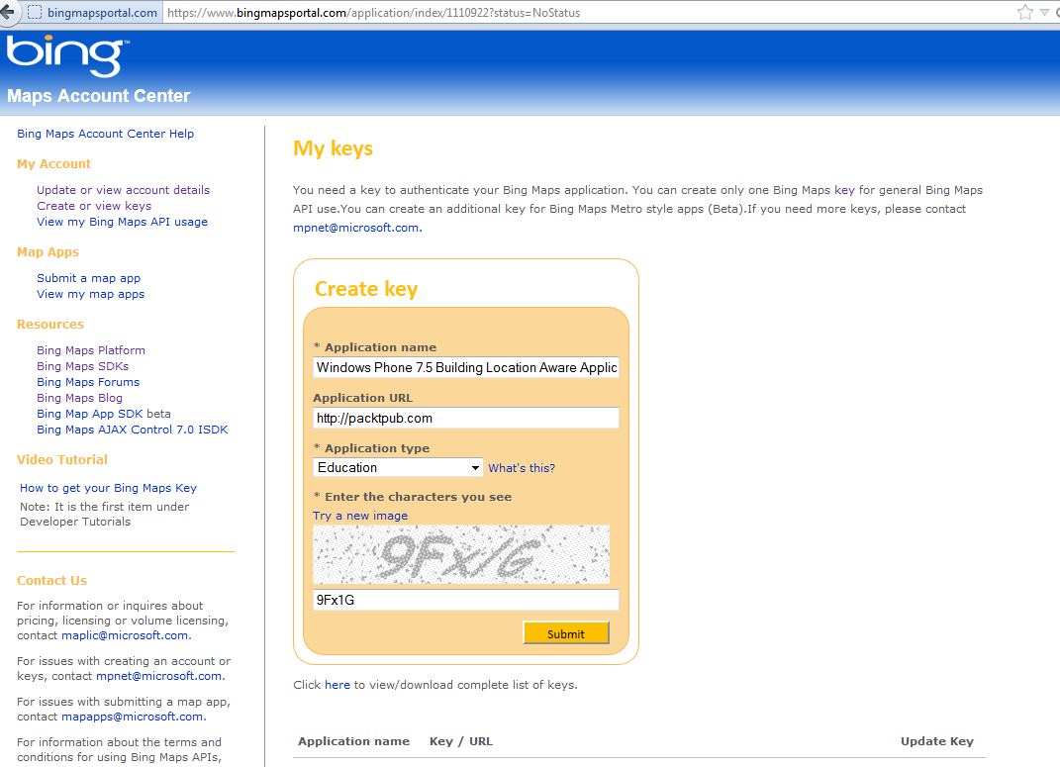Click the browser back arrow

tap(7, 12)
